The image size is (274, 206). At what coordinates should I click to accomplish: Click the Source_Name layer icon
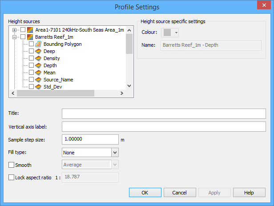tap(38, 80)
